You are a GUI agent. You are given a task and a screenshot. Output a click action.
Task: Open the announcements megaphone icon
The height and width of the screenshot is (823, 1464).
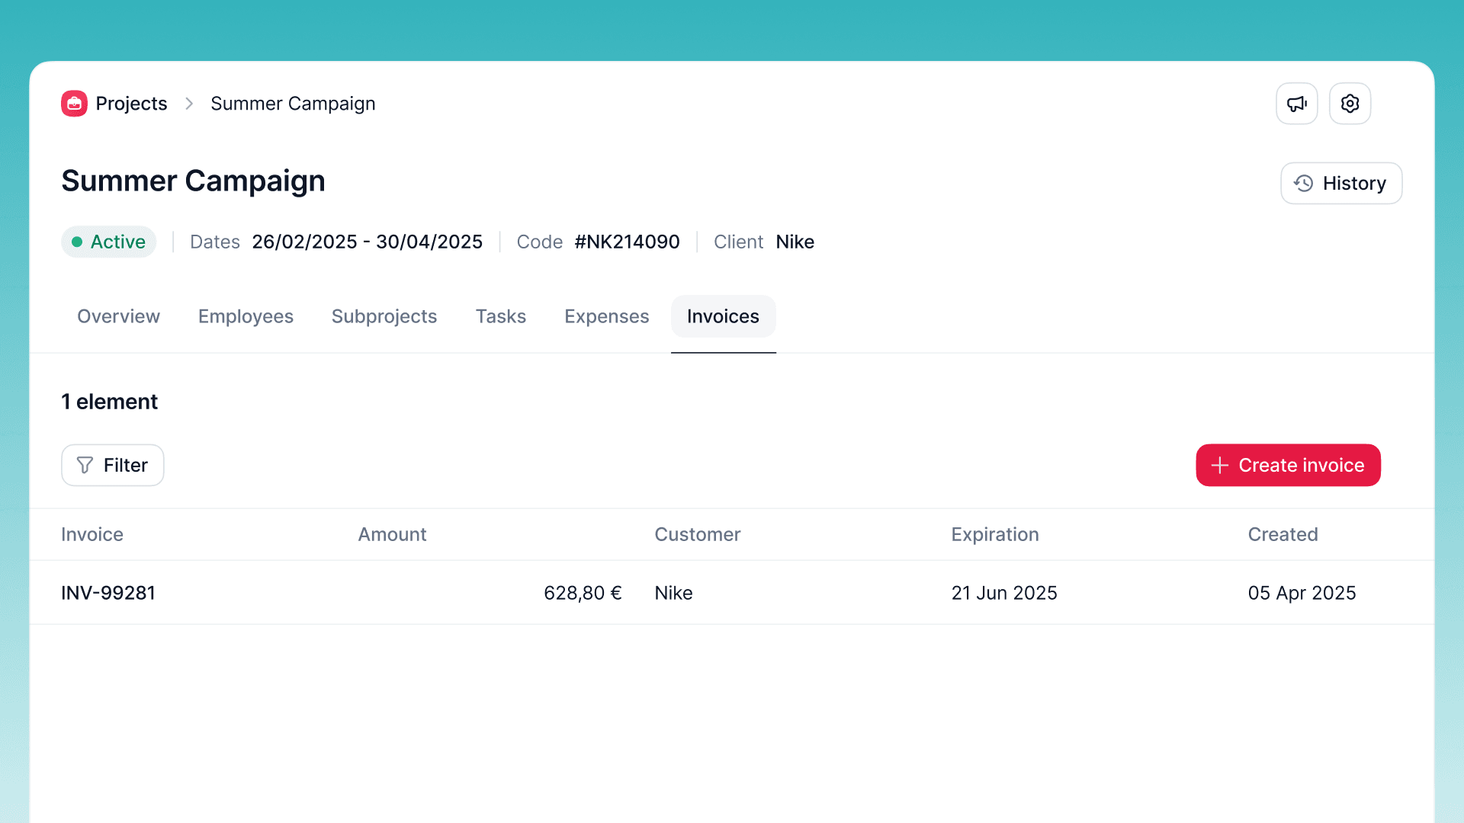click(x=1296, y=103)
